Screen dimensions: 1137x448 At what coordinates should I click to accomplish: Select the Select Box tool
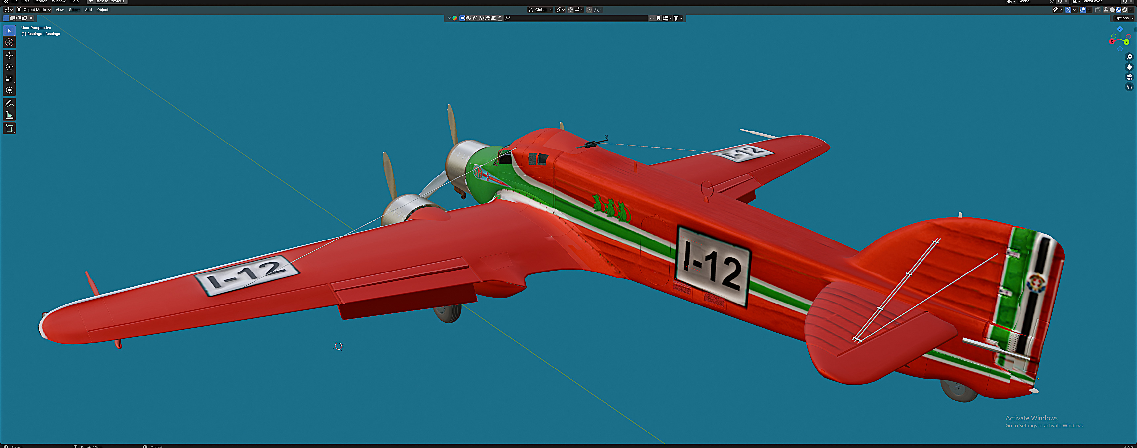coord(9,31)
